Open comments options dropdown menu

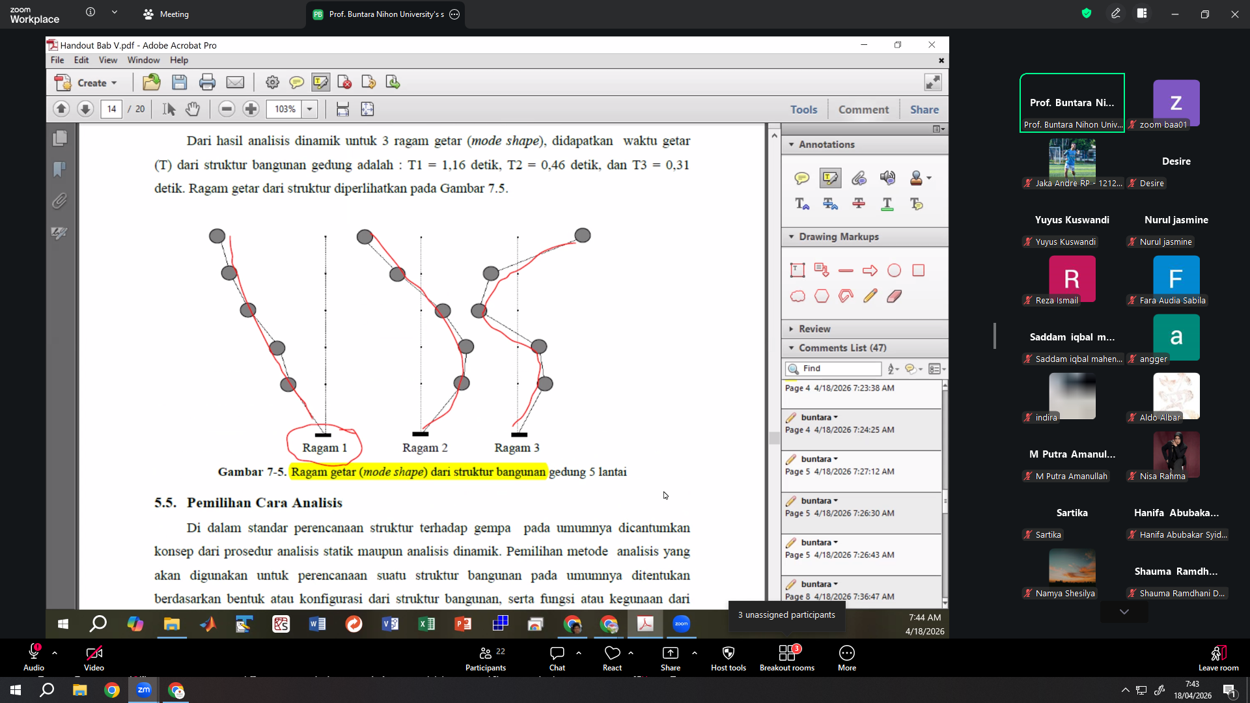pos(937,369)
